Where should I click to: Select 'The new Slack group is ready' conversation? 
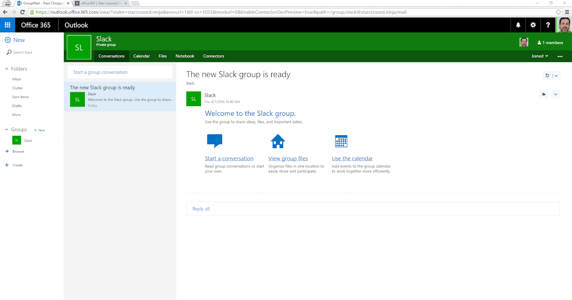tap(120, 96)
